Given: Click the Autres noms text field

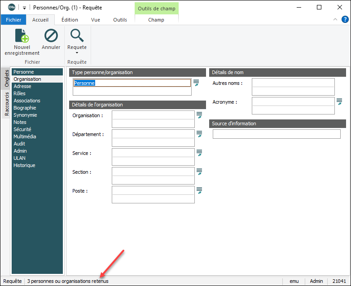Looking at the screenshot, I should coord(293,83).
